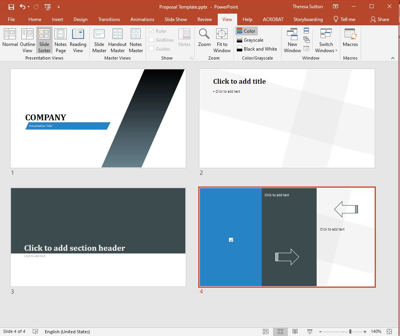Toggle the Ruler checkbox
Viewport: 400px width, 336px height.
point(152,31)
